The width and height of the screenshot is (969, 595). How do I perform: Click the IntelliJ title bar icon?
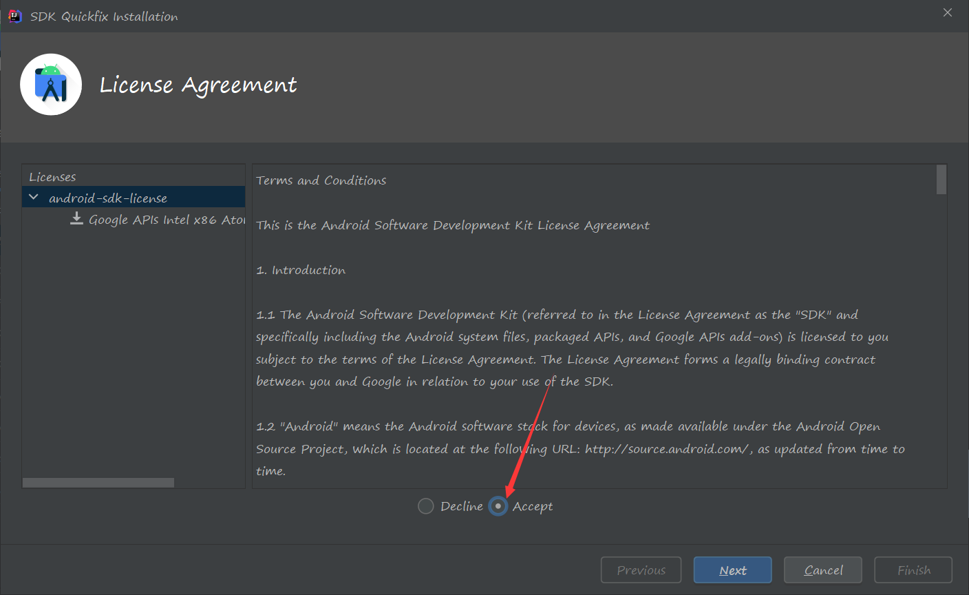tap(14, 16)
